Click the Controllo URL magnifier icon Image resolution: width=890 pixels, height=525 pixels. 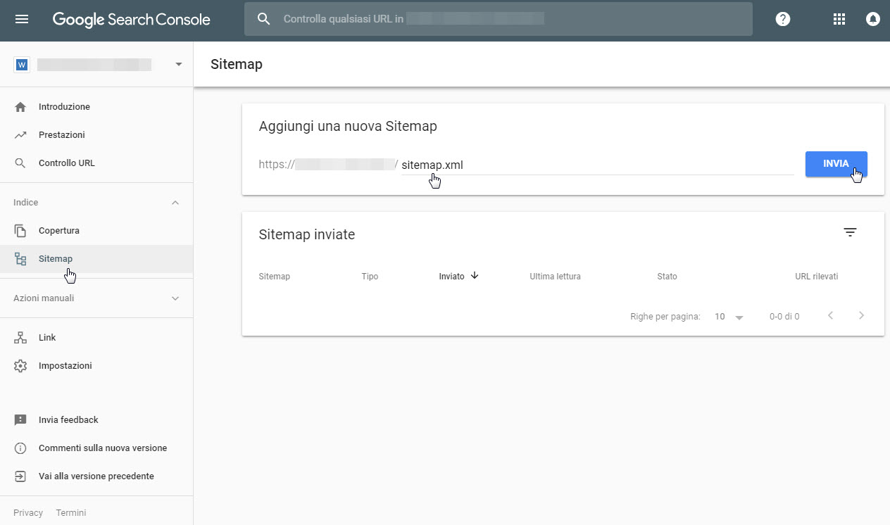tap(20, 163)
